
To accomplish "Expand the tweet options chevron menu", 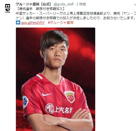I will 135,5.
